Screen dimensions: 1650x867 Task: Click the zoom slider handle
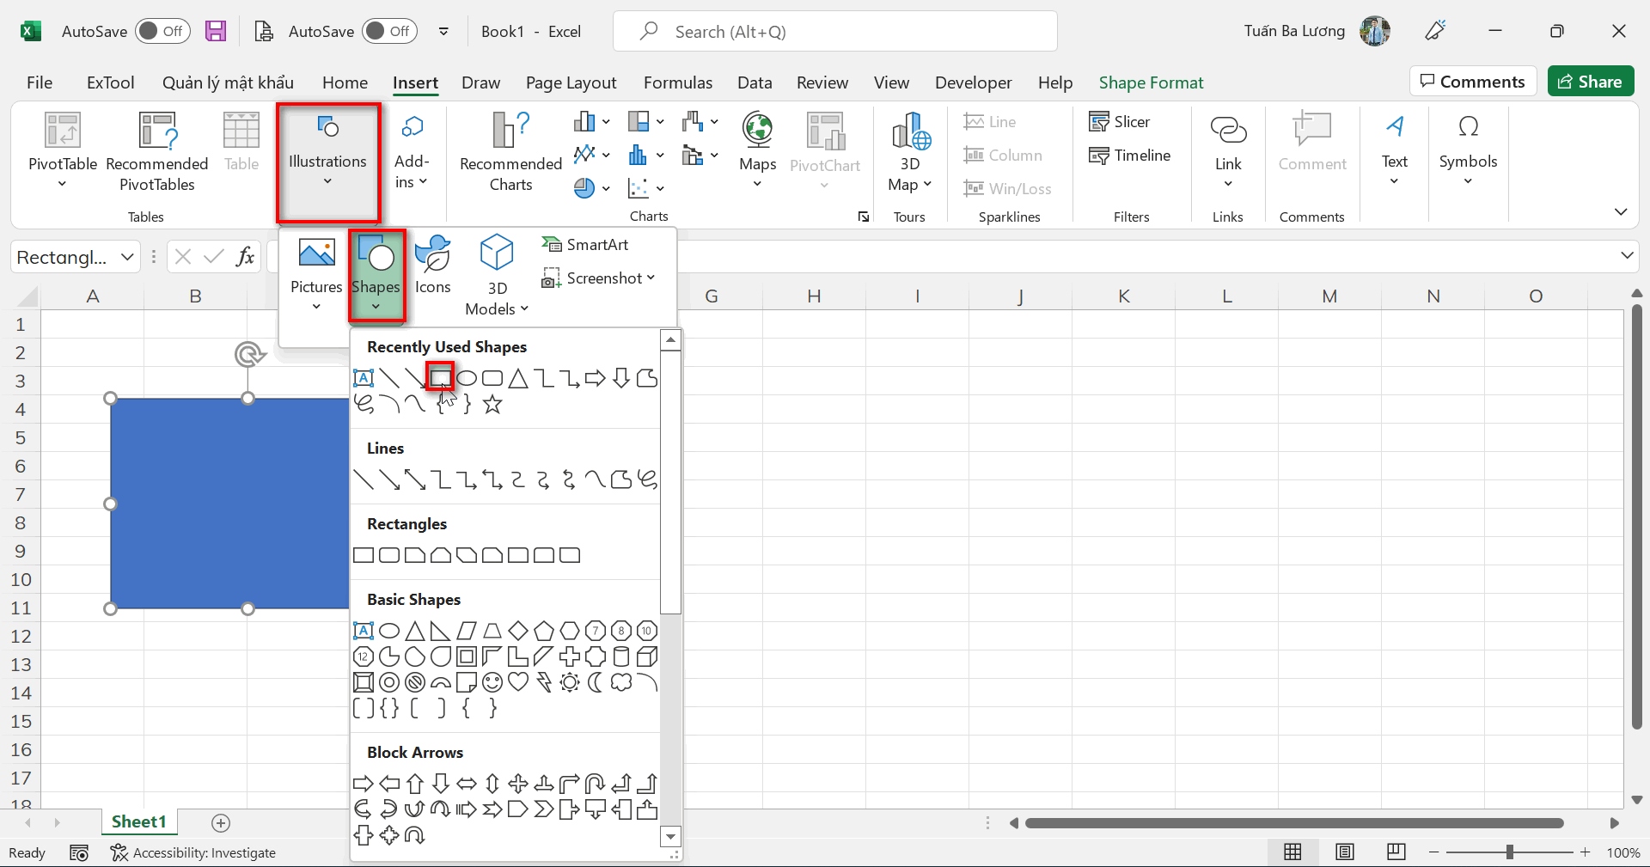pyautogui.click(x=1509, y=852)
